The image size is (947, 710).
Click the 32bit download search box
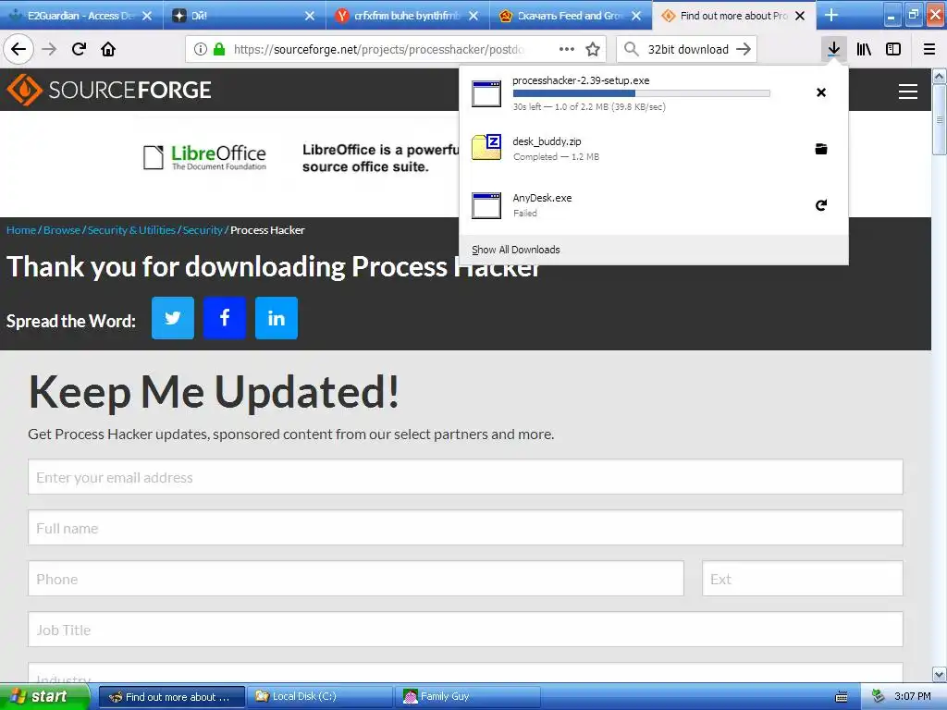687,49
